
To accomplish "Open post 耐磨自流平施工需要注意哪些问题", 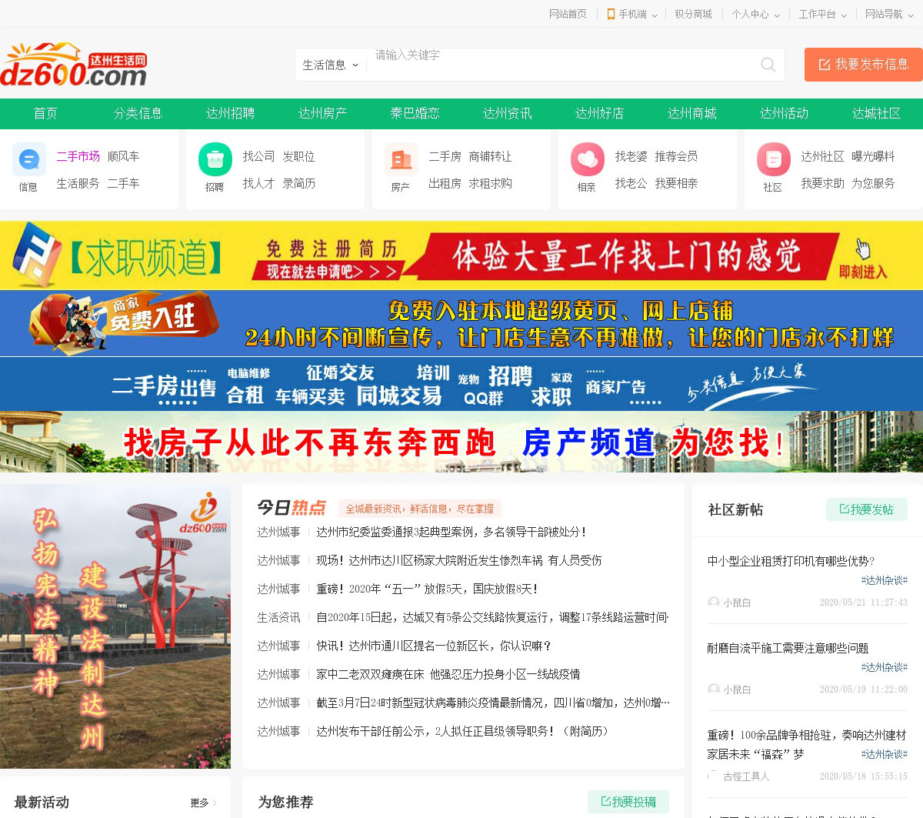I will point(788,648).
